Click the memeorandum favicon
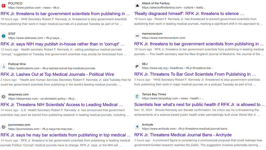Screen dimensions: 266x150 tap(137, 36)
